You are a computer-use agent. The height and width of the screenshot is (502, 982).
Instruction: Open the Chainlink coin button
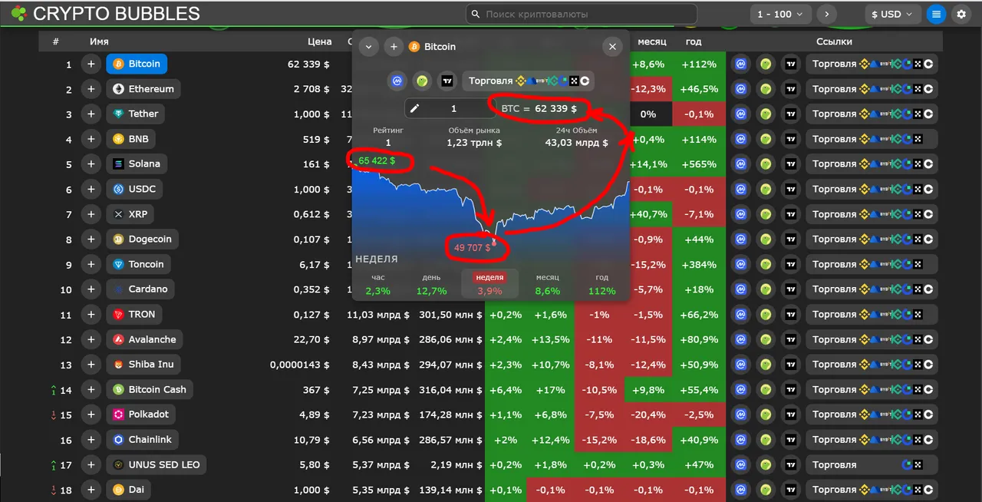pos(143,440)
